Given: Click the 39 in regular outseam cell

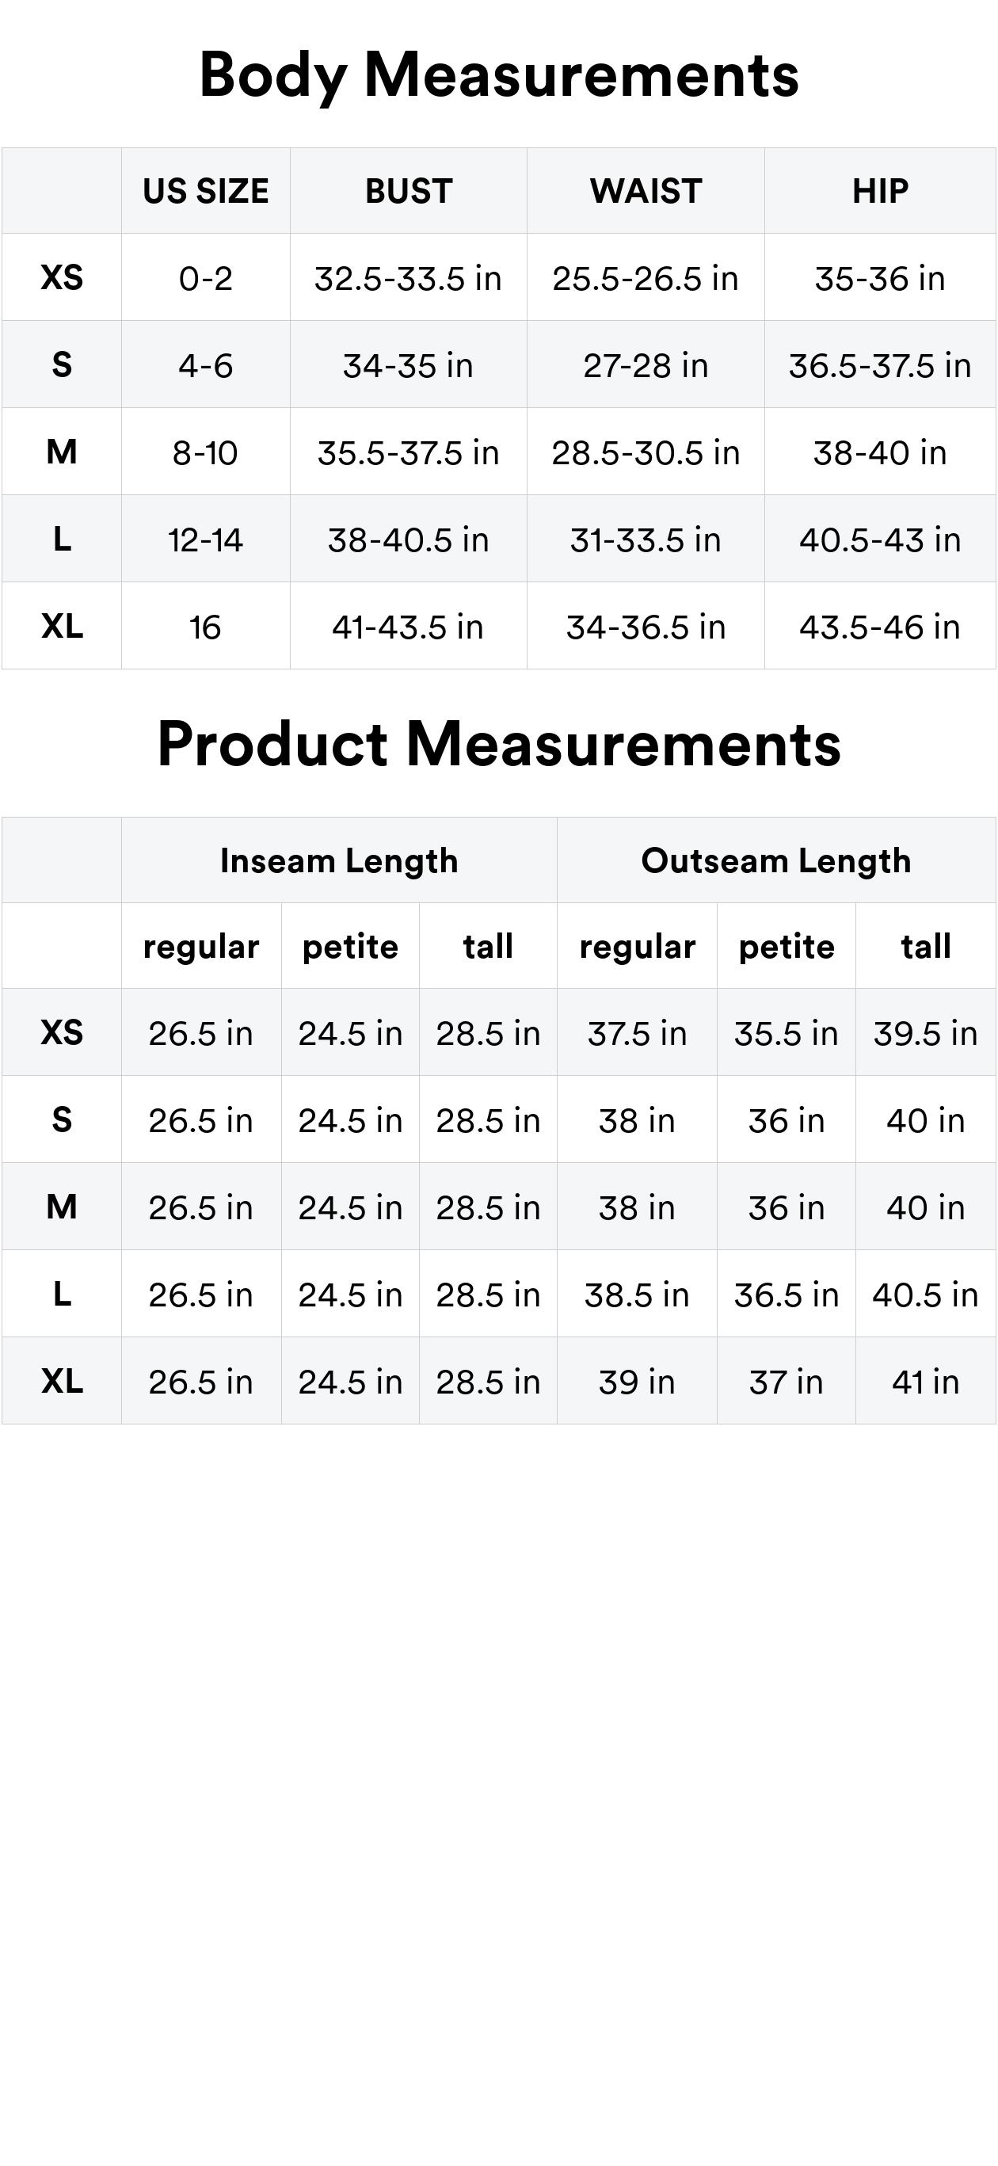Looking at the screenshot, I should (637, 1382).
